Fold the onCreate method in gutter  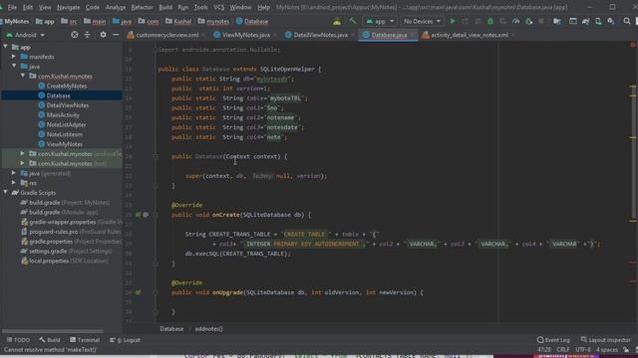156,215
